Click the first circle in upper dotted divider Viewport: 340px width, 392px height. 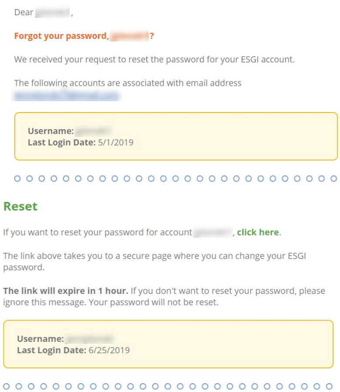17,178
